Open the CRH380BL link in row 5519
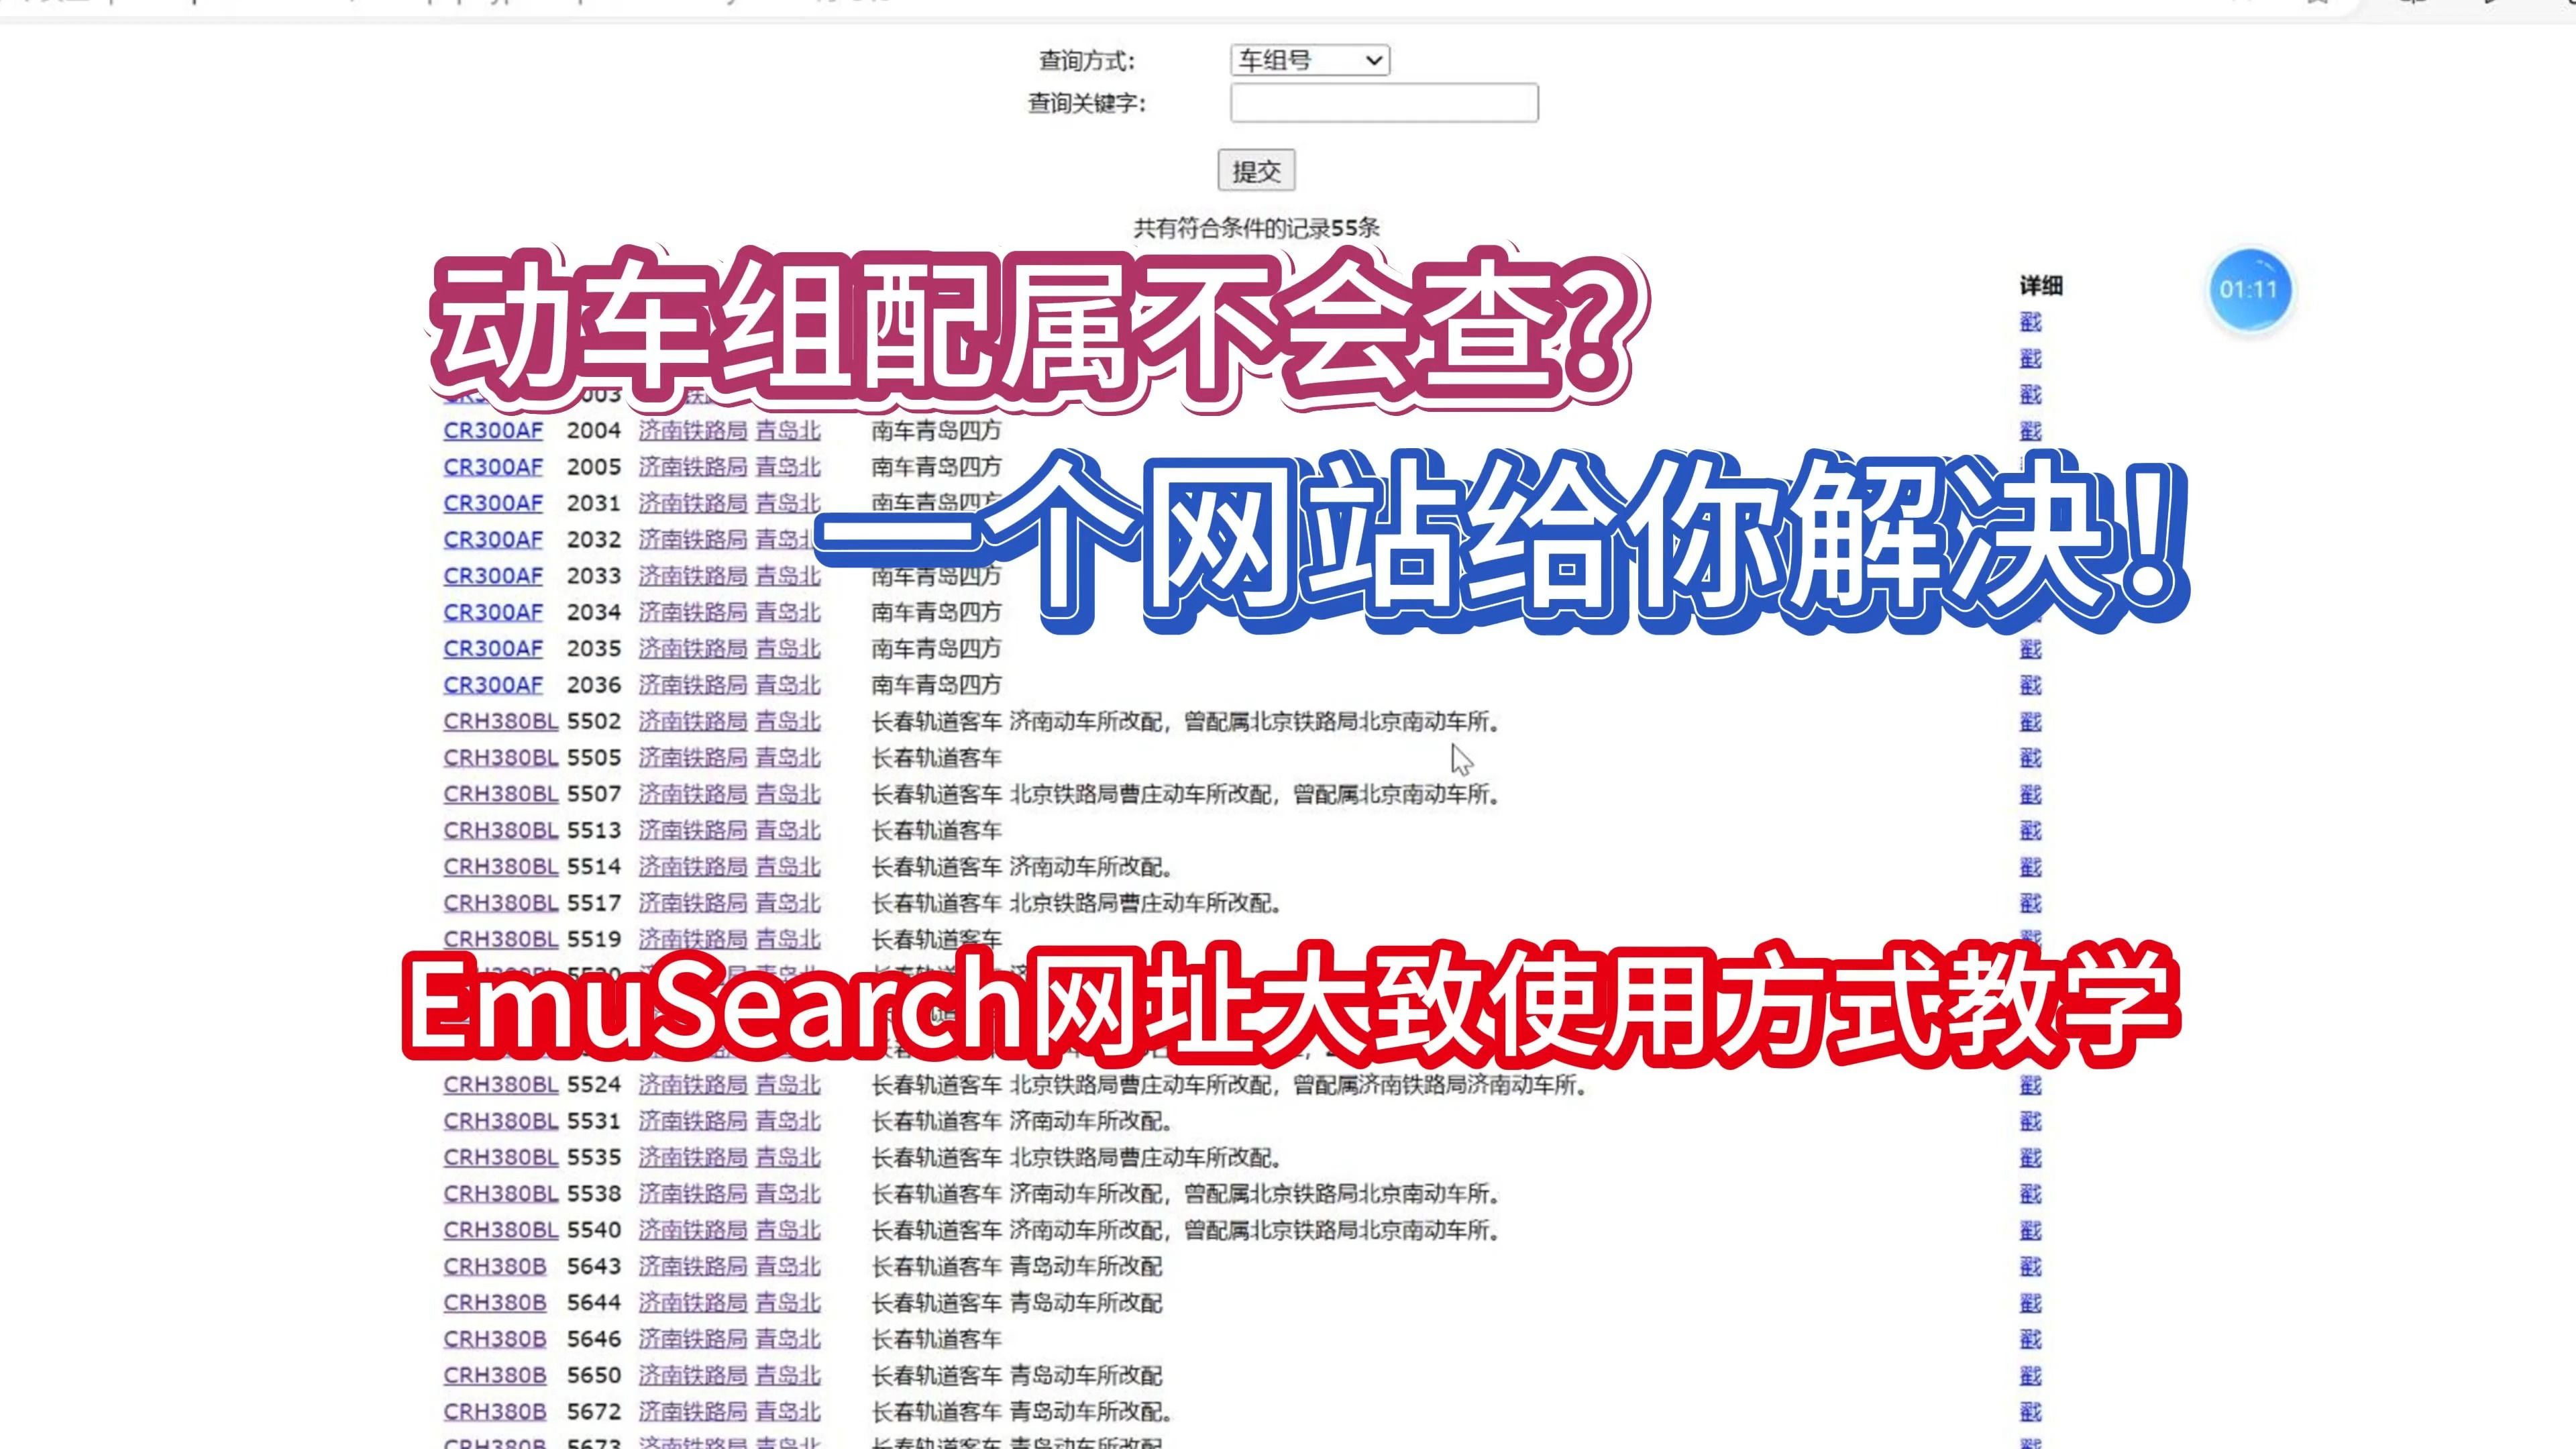The height and width of the screenshot is (1449, 2576). (501, 939)
